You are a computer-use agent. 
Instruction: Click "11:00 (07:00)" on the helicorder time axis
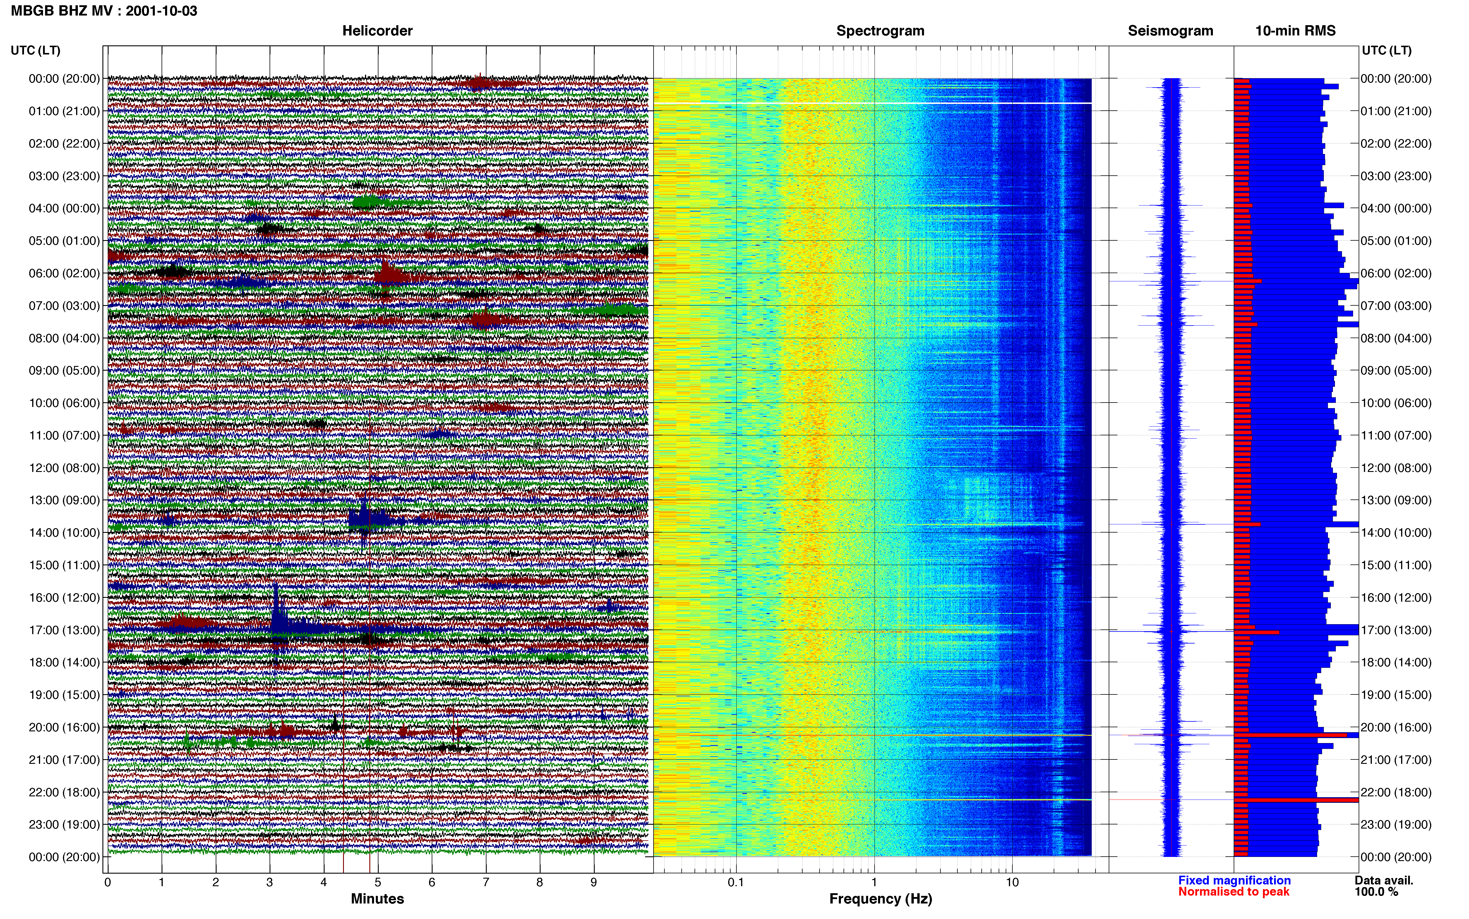pyautogui.click(x=64, y=436)
